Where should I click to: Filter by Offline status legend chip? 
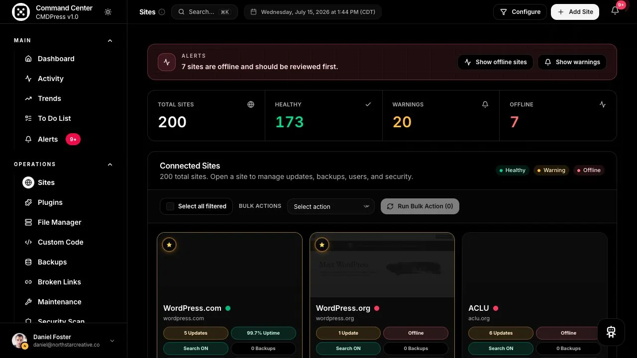589,170
